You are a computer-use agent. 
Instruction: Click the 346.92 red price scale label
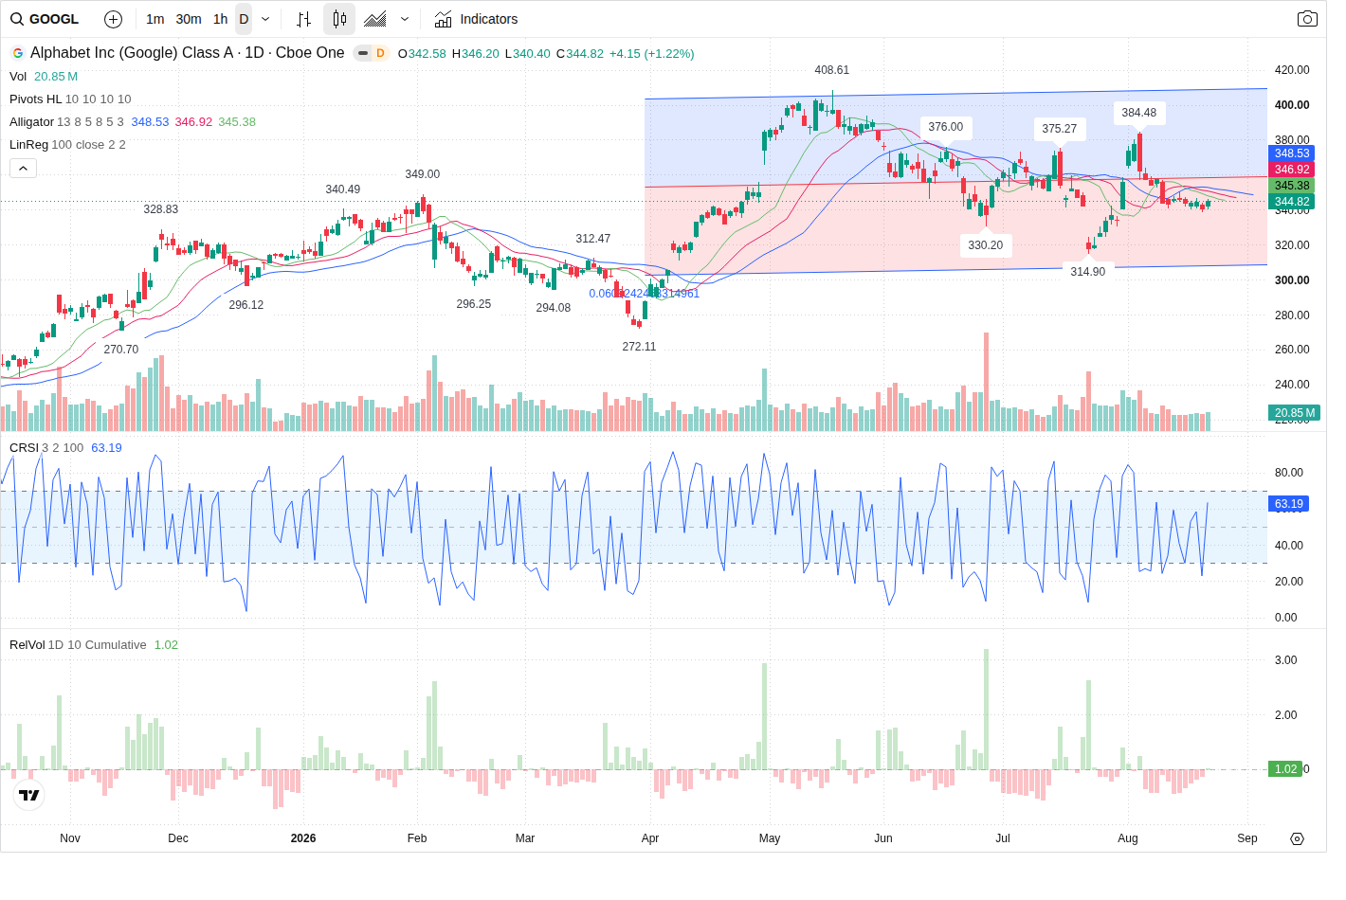[1291, 170]
